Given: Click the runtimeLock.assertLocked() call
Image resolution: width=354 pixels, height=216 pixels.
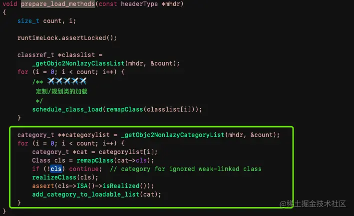Looking at the screenshot, I should pos(67,38).
